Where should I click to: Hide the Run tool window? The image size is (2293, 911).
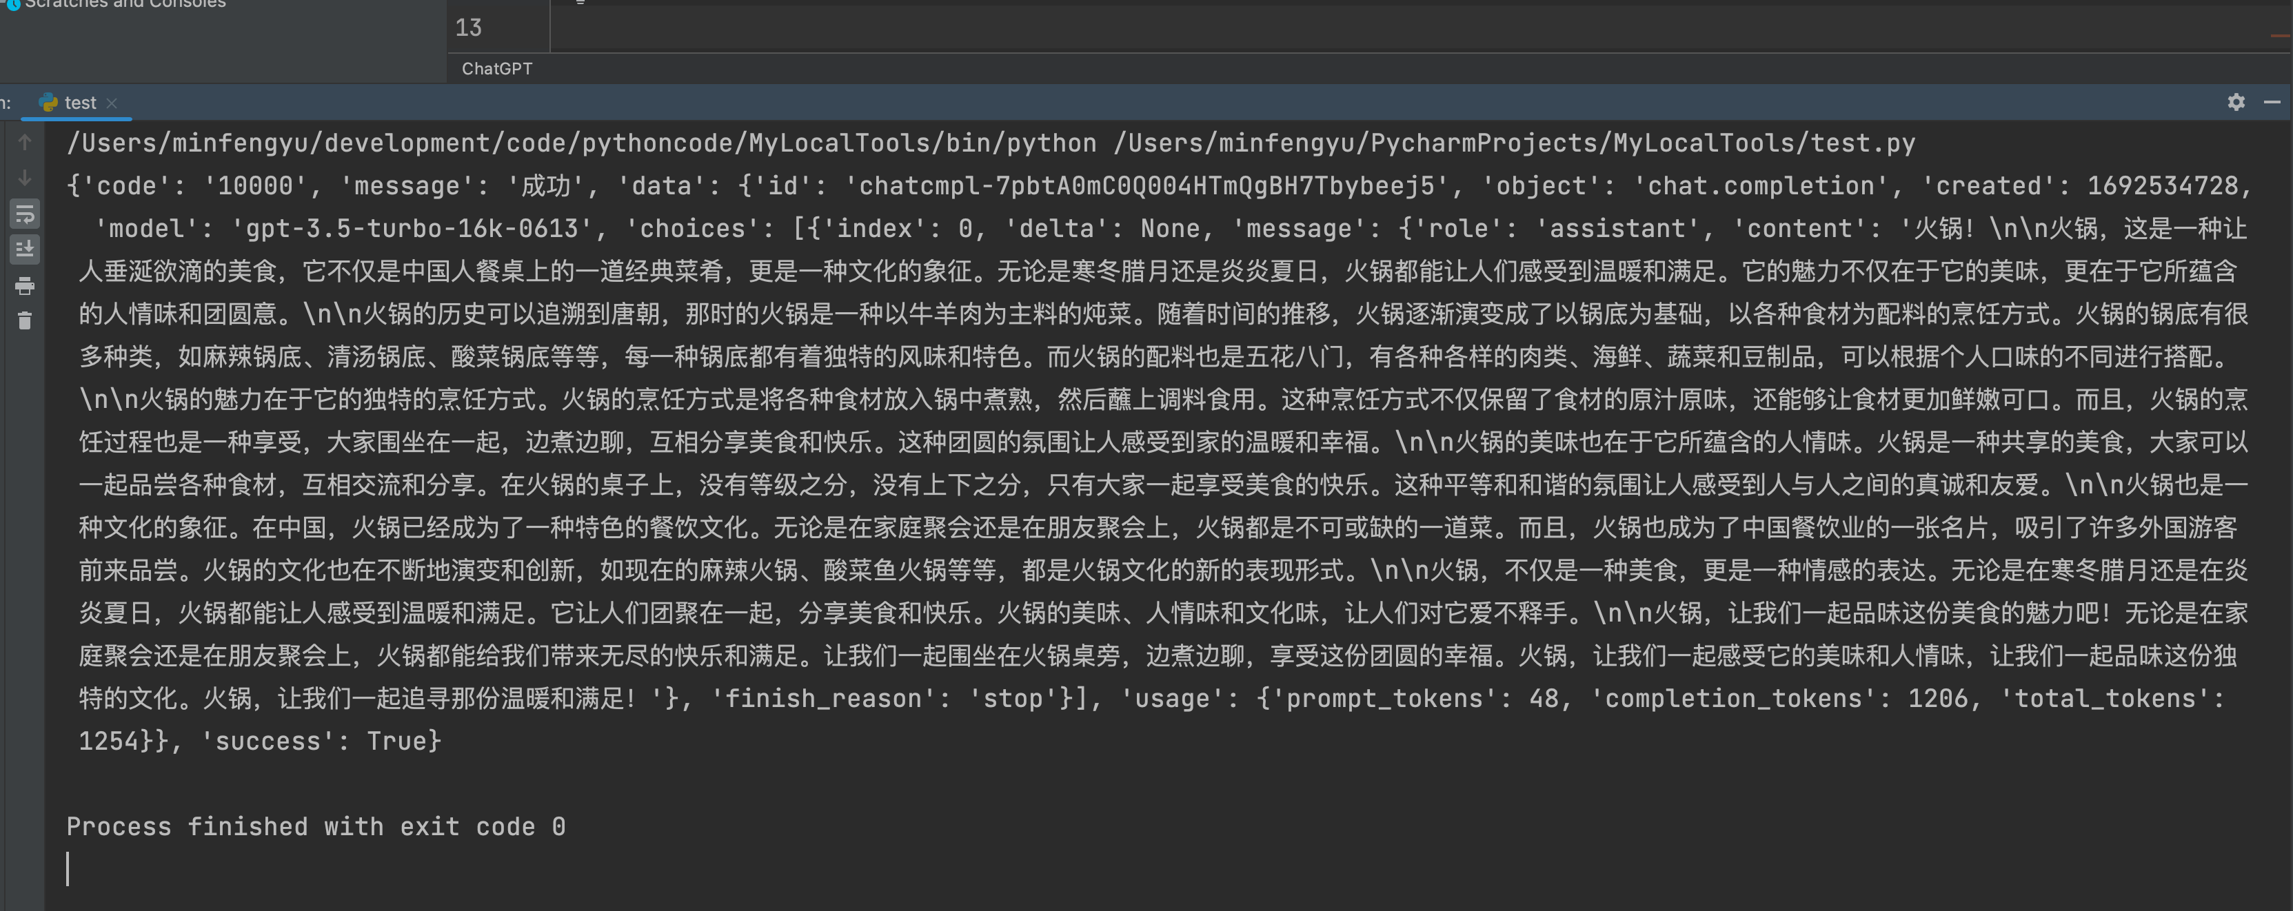pos(2272,102)
